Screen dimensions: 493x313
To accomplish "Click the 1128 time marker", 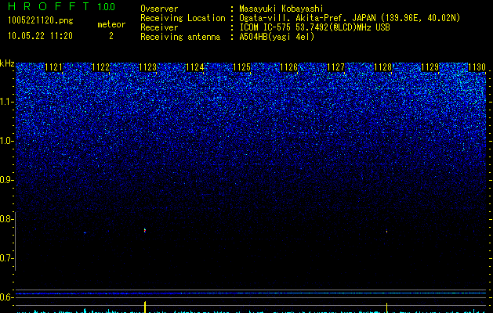I will [x=383, y=67].
